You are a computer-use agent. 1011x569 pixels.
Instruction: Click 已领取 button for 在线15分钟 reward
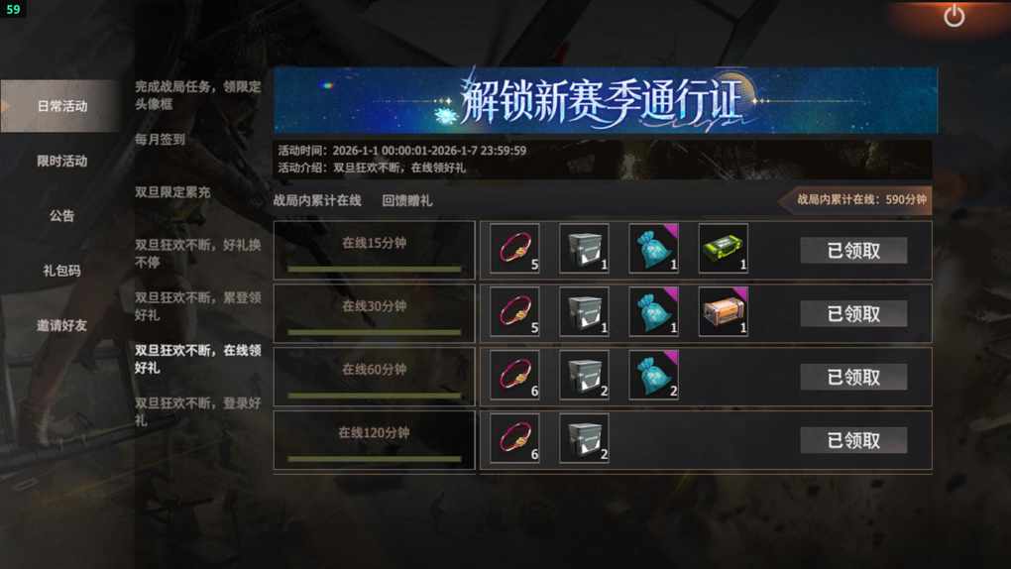click(x=853, y=251)
